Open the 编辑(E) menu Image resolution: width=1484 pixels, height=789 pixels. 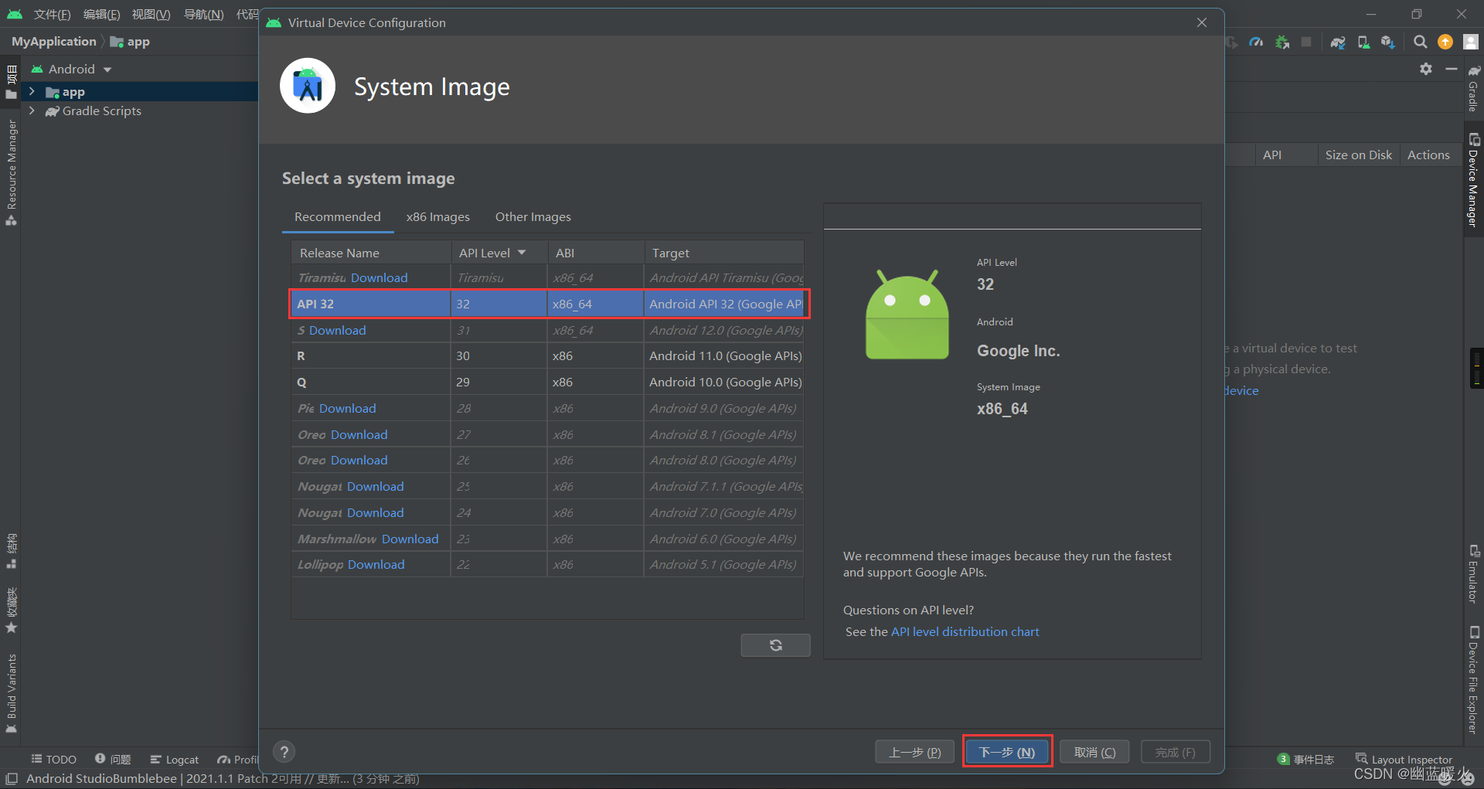click(101, 15)
